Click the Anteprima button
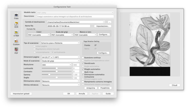 (91, 88)
